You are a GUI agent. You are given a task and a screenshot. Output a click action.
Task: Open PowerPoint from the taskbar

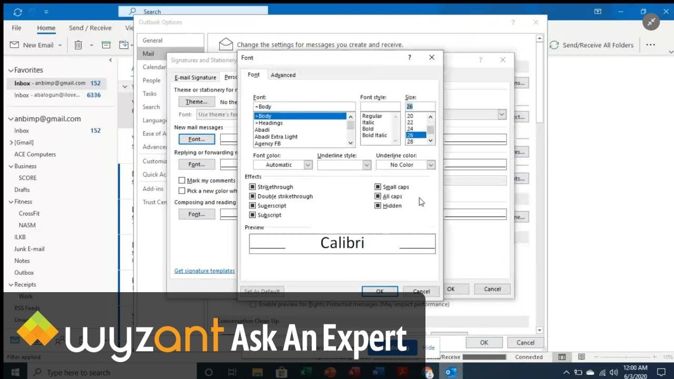click(x=330, y=372)
